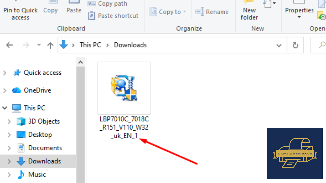Image resolution: width=326 pixels, height=183 pixels.
Task: Click the Paste ribbon button
Action: pyautogui.click(x=74, y=8)
